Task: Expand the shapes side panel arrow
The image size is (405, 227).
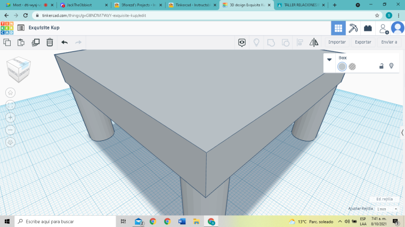Action: pos(402,133)
